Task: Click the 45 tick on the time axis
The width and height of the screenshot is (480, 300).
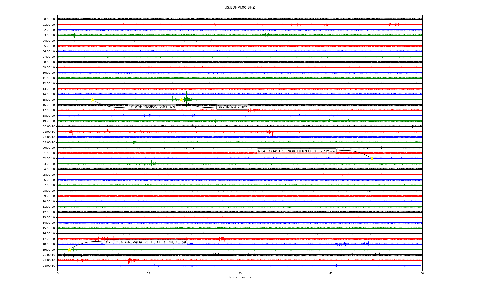Action: pyautogui.click(x=331, y=273)
